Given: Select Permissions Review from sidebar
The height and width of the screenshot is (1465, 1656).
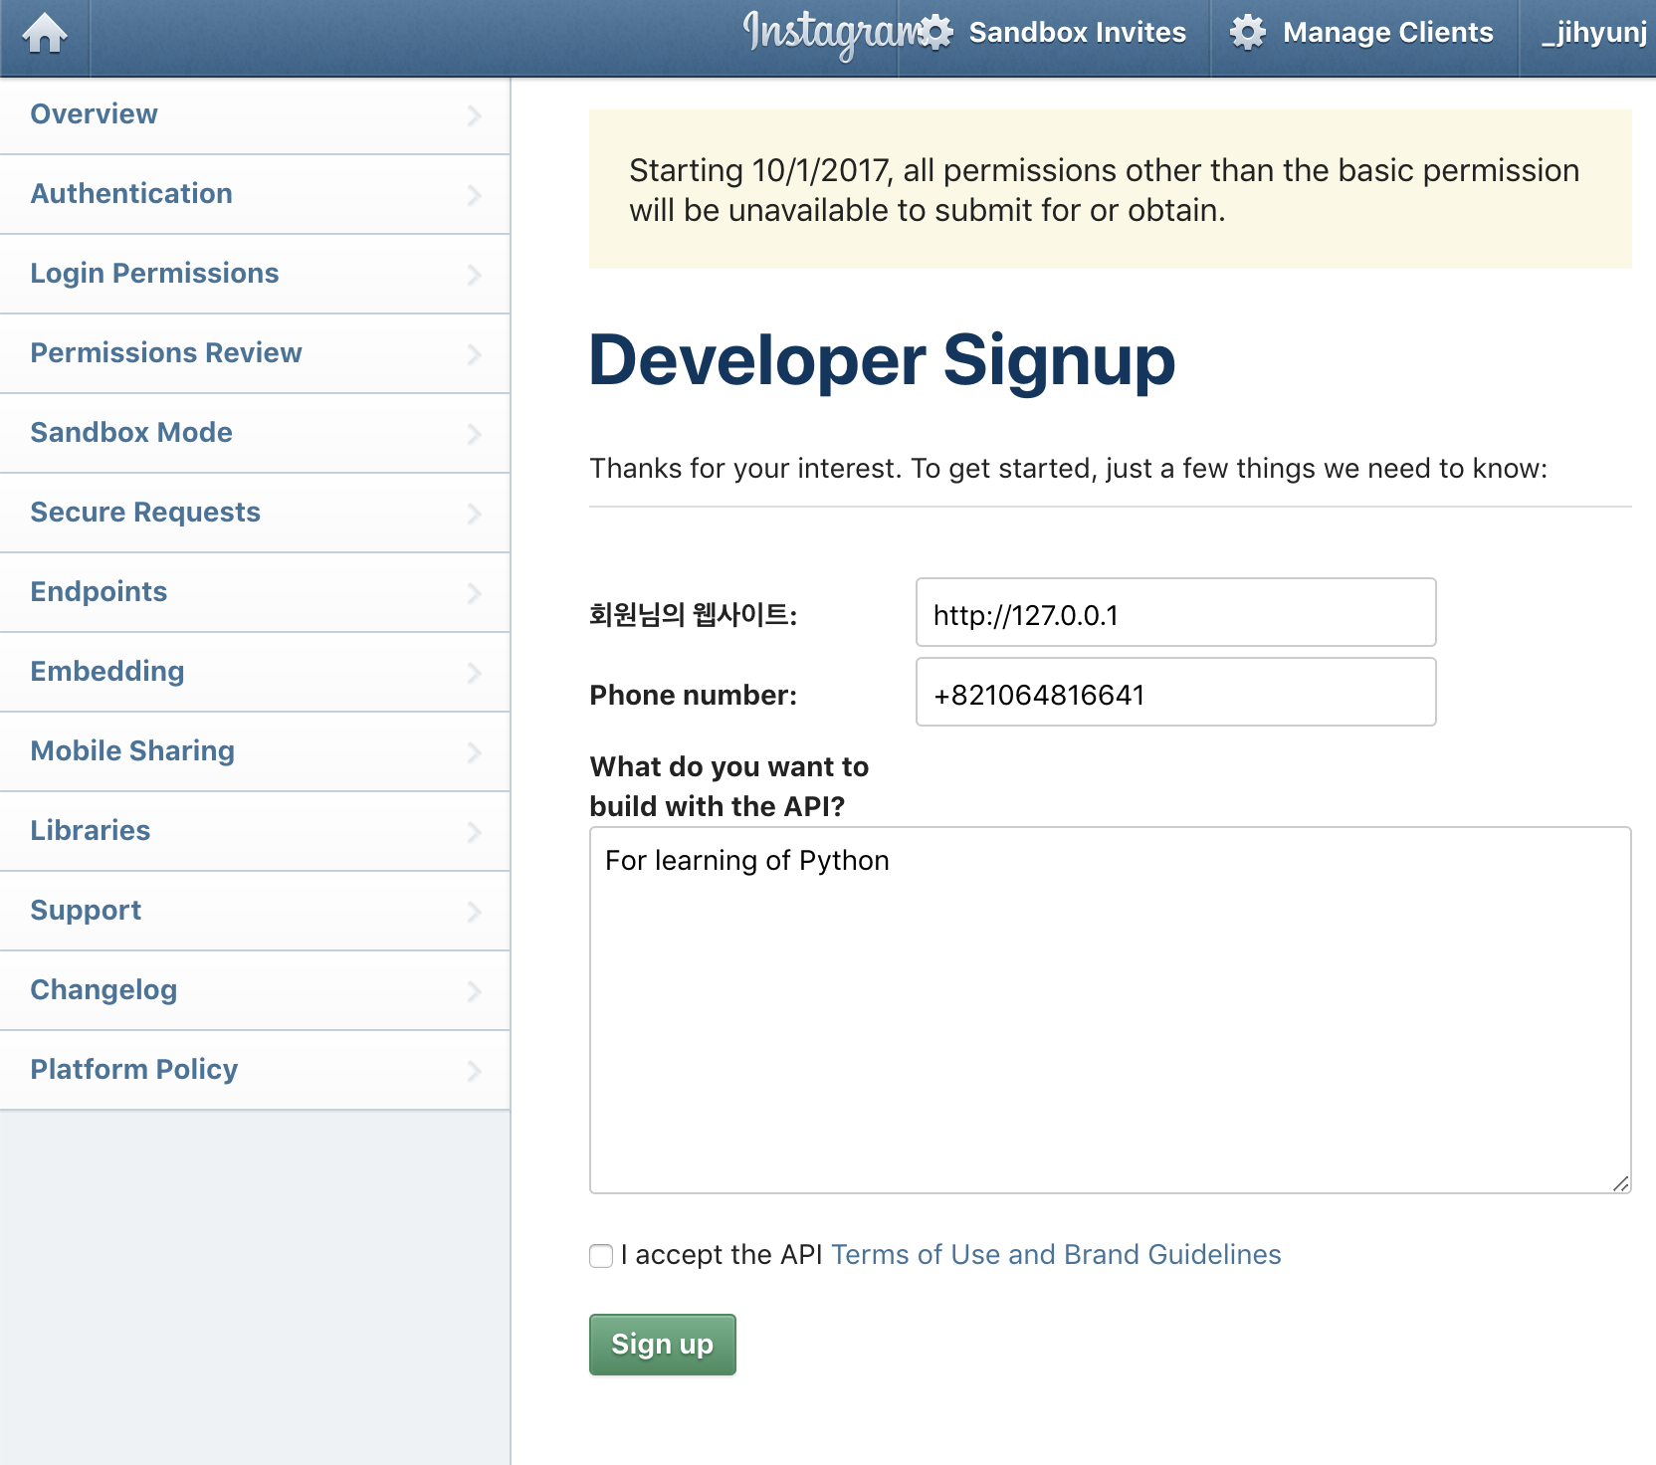Looking at the screenshot, I should 166,353.
